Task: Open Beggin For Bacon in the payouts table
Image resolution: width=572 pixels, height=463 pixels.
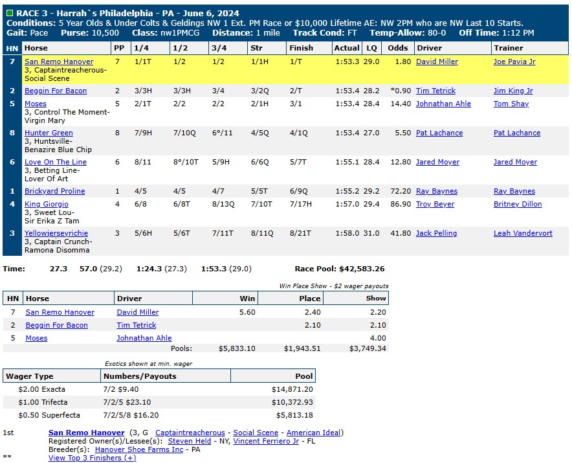Action: point(56,325)
